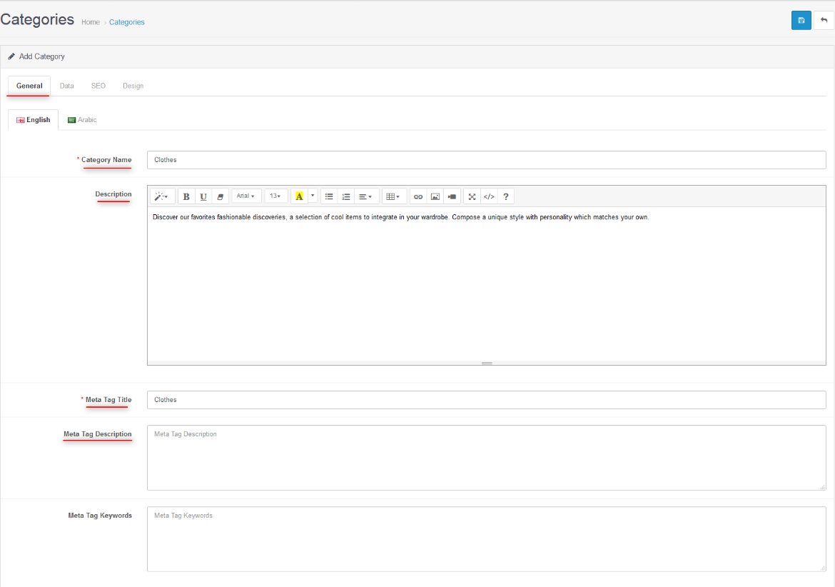Open the font size 13 dropdown
The width and height of the screenshot is (835, 587).
(x=275, y=196)
